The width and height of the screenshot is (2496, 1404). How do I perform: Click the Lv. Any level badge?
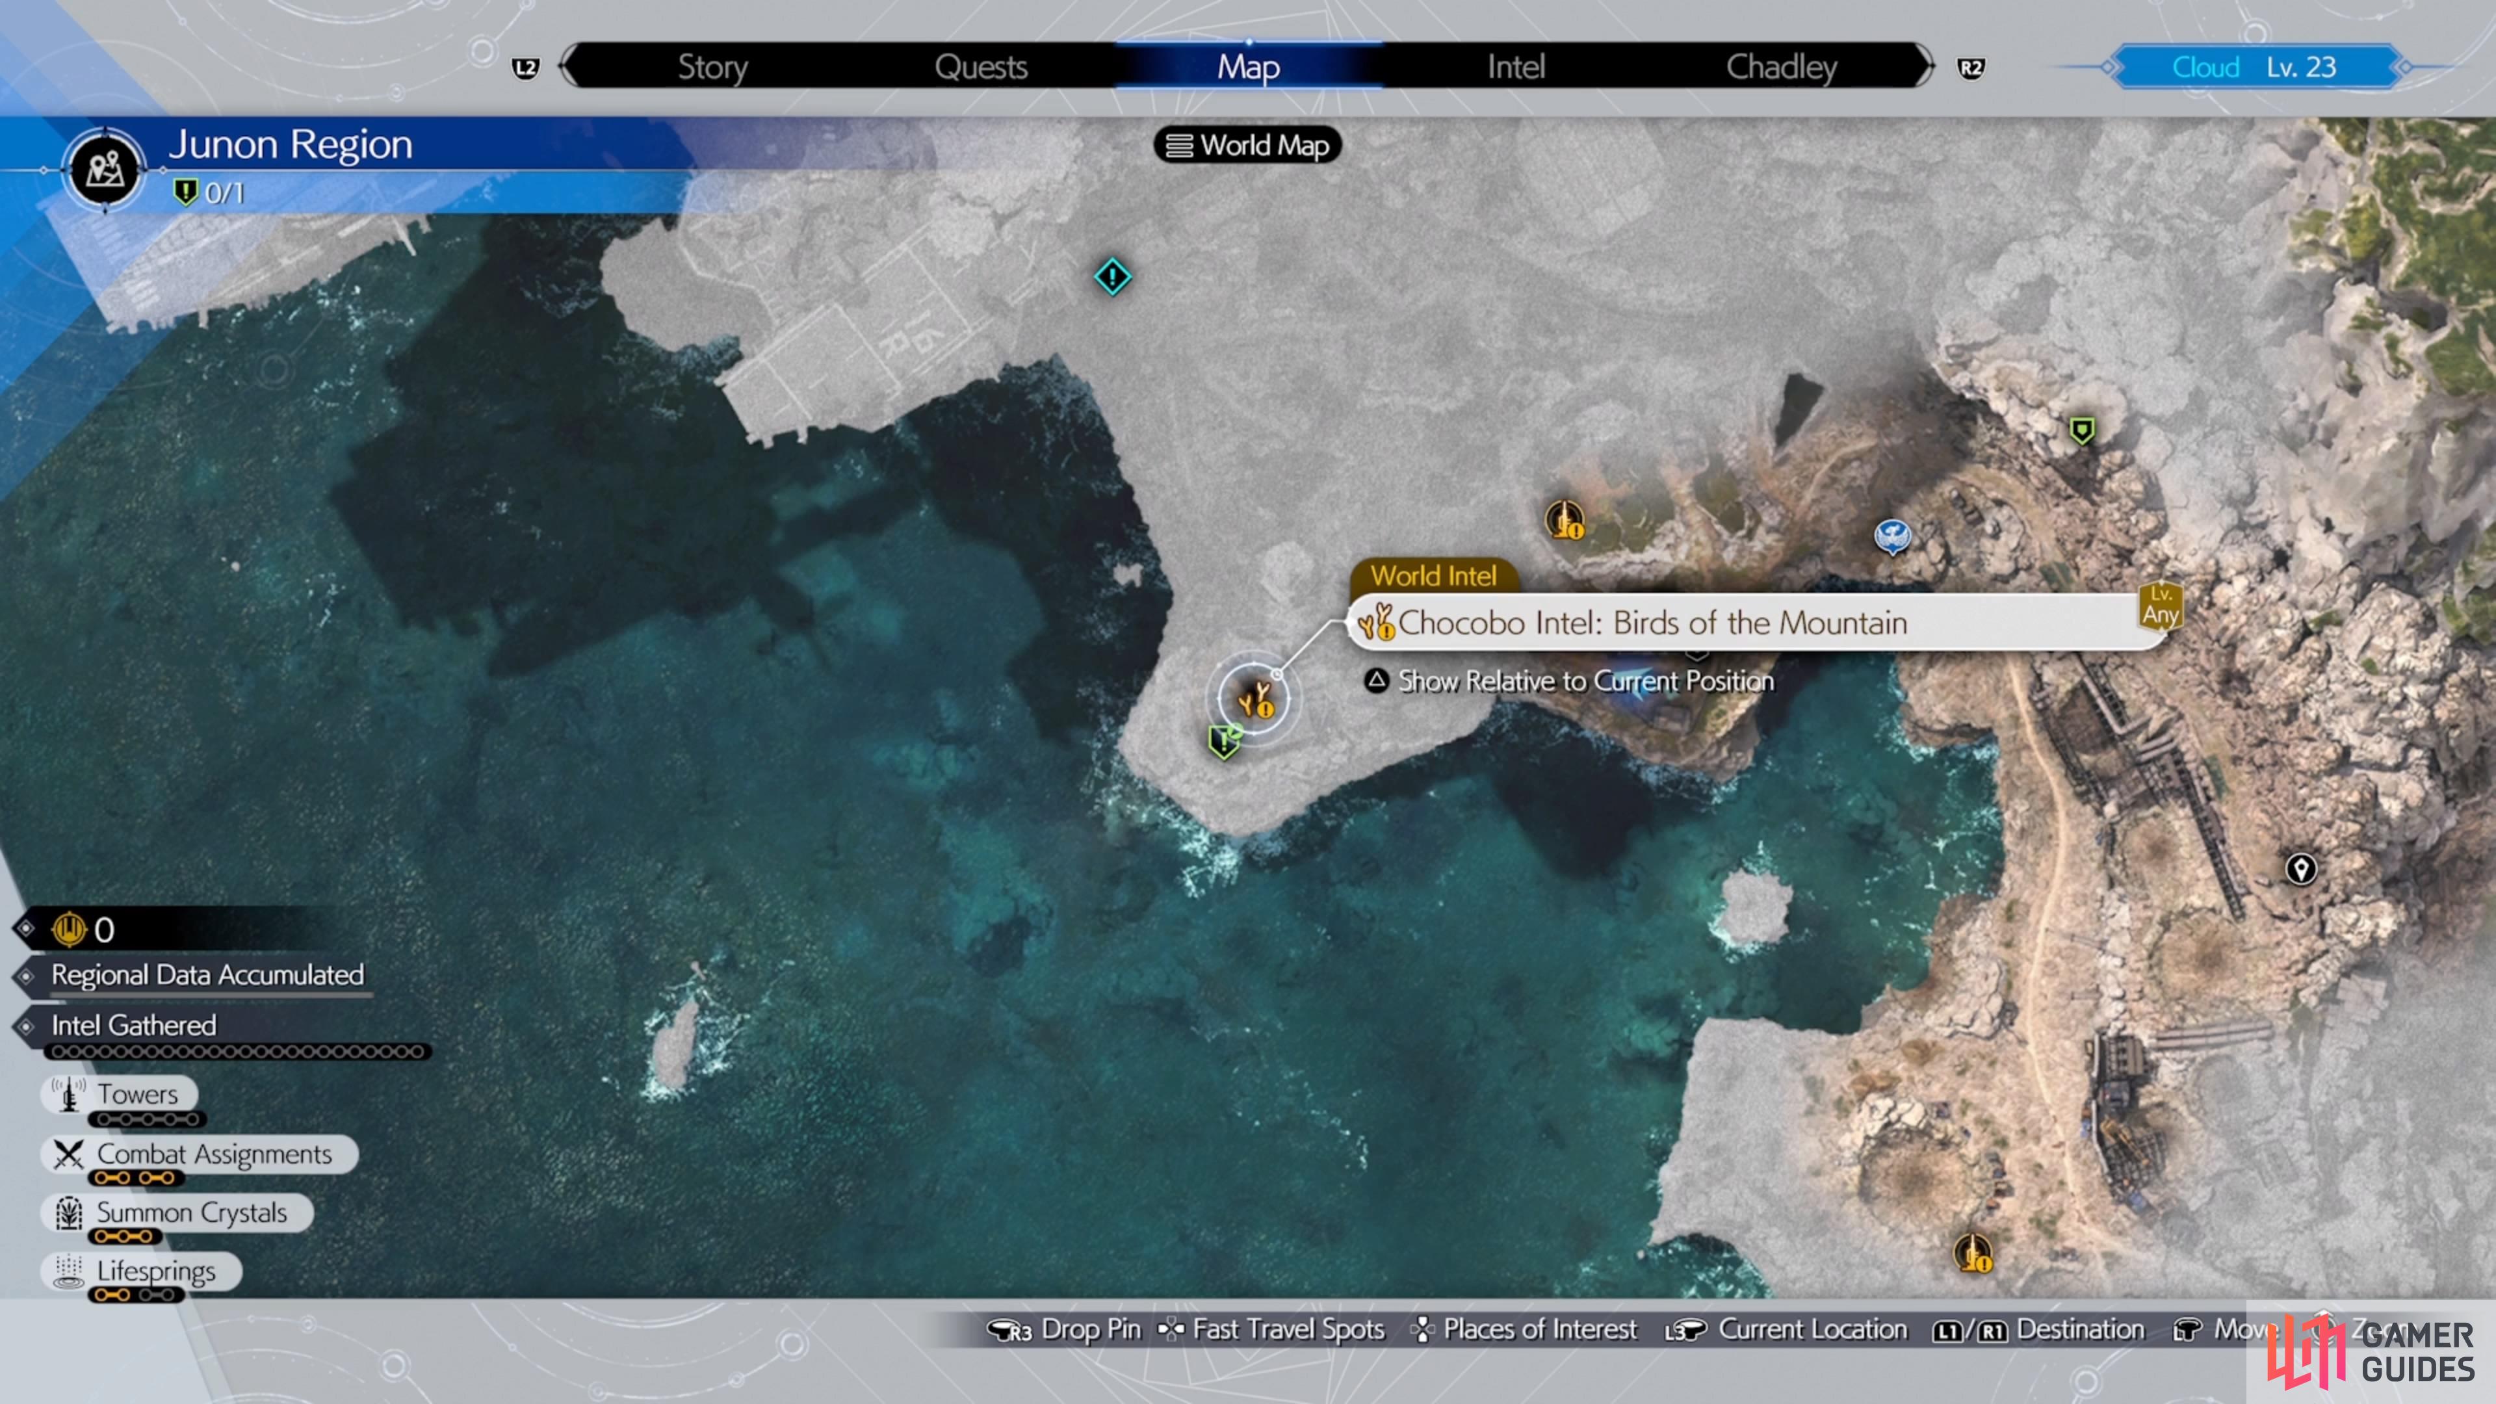(2161, 606)
